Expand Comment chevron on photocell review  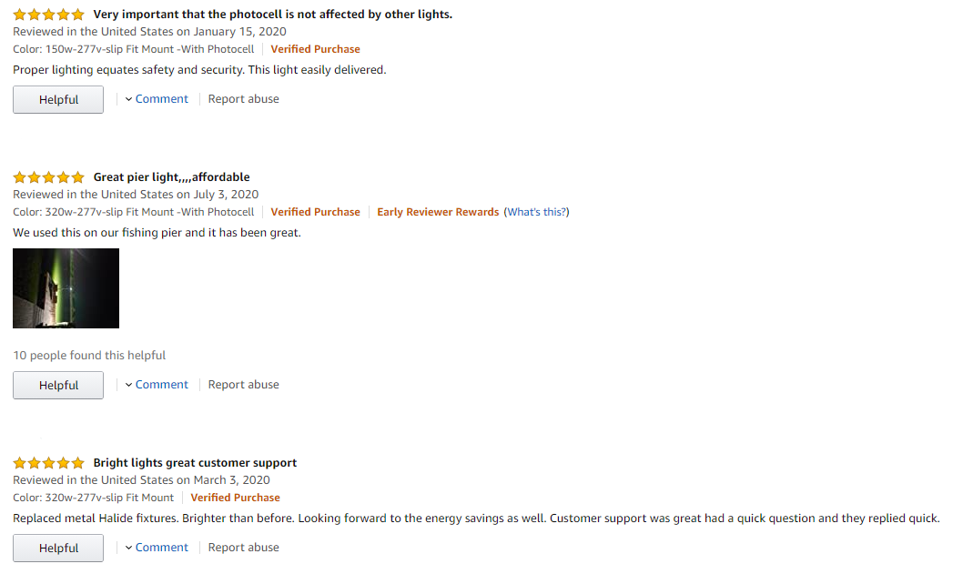[129, 99]
